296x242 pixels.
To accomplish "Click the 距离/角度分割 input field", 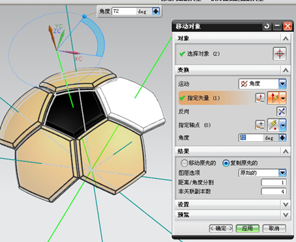I will click(274, 182).
